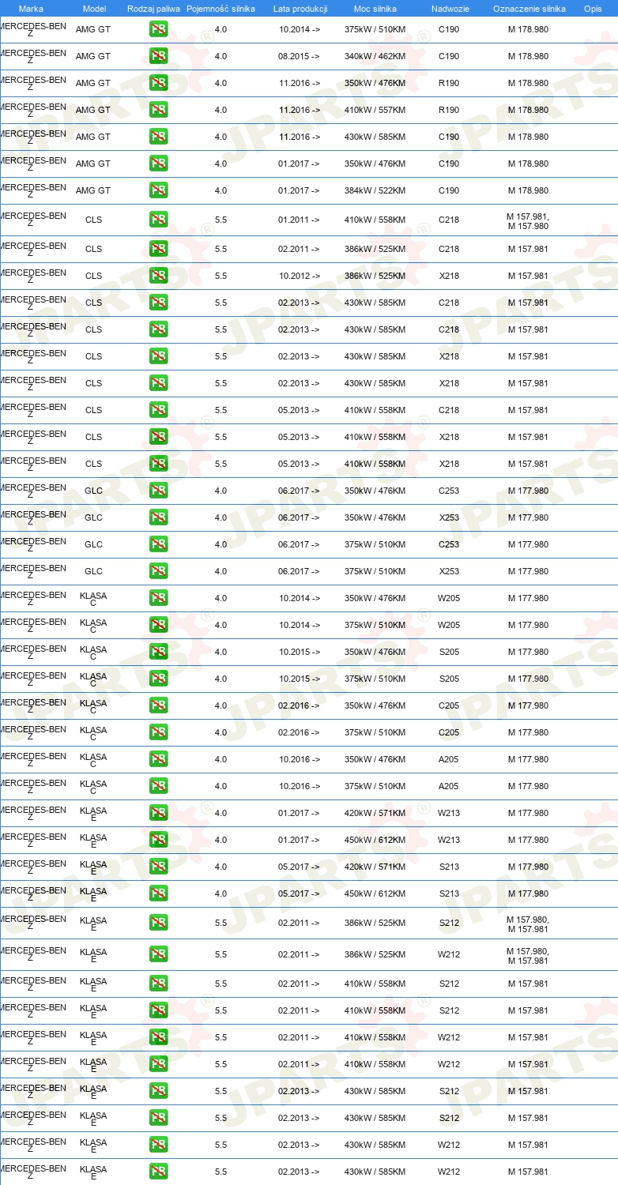Select KLASA C model cell in 350kW A205 row
618x1185 pixels.
point(93,759)
